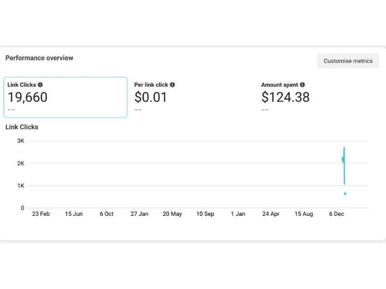The image size is (386, 289).
Task: Click the $0.01 per link click value
Action: (x=151, y=97)
